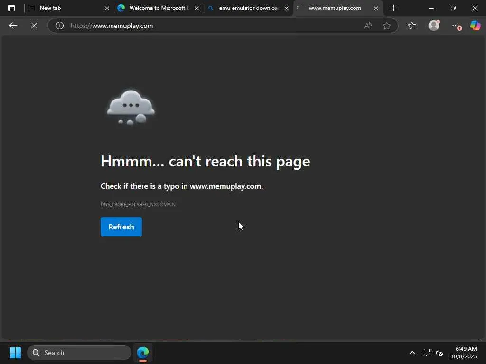The image size is (486, 364).
Task: Go back using the back arrow
Action: click(x=13, y=26)
